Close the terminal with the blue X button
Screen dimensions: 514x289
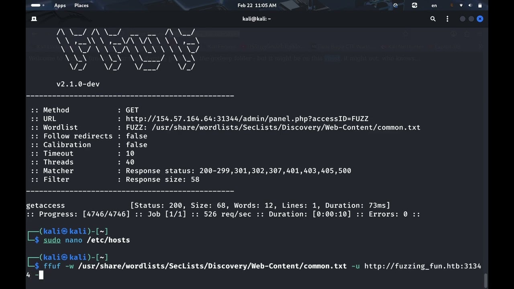click(480, 19)
